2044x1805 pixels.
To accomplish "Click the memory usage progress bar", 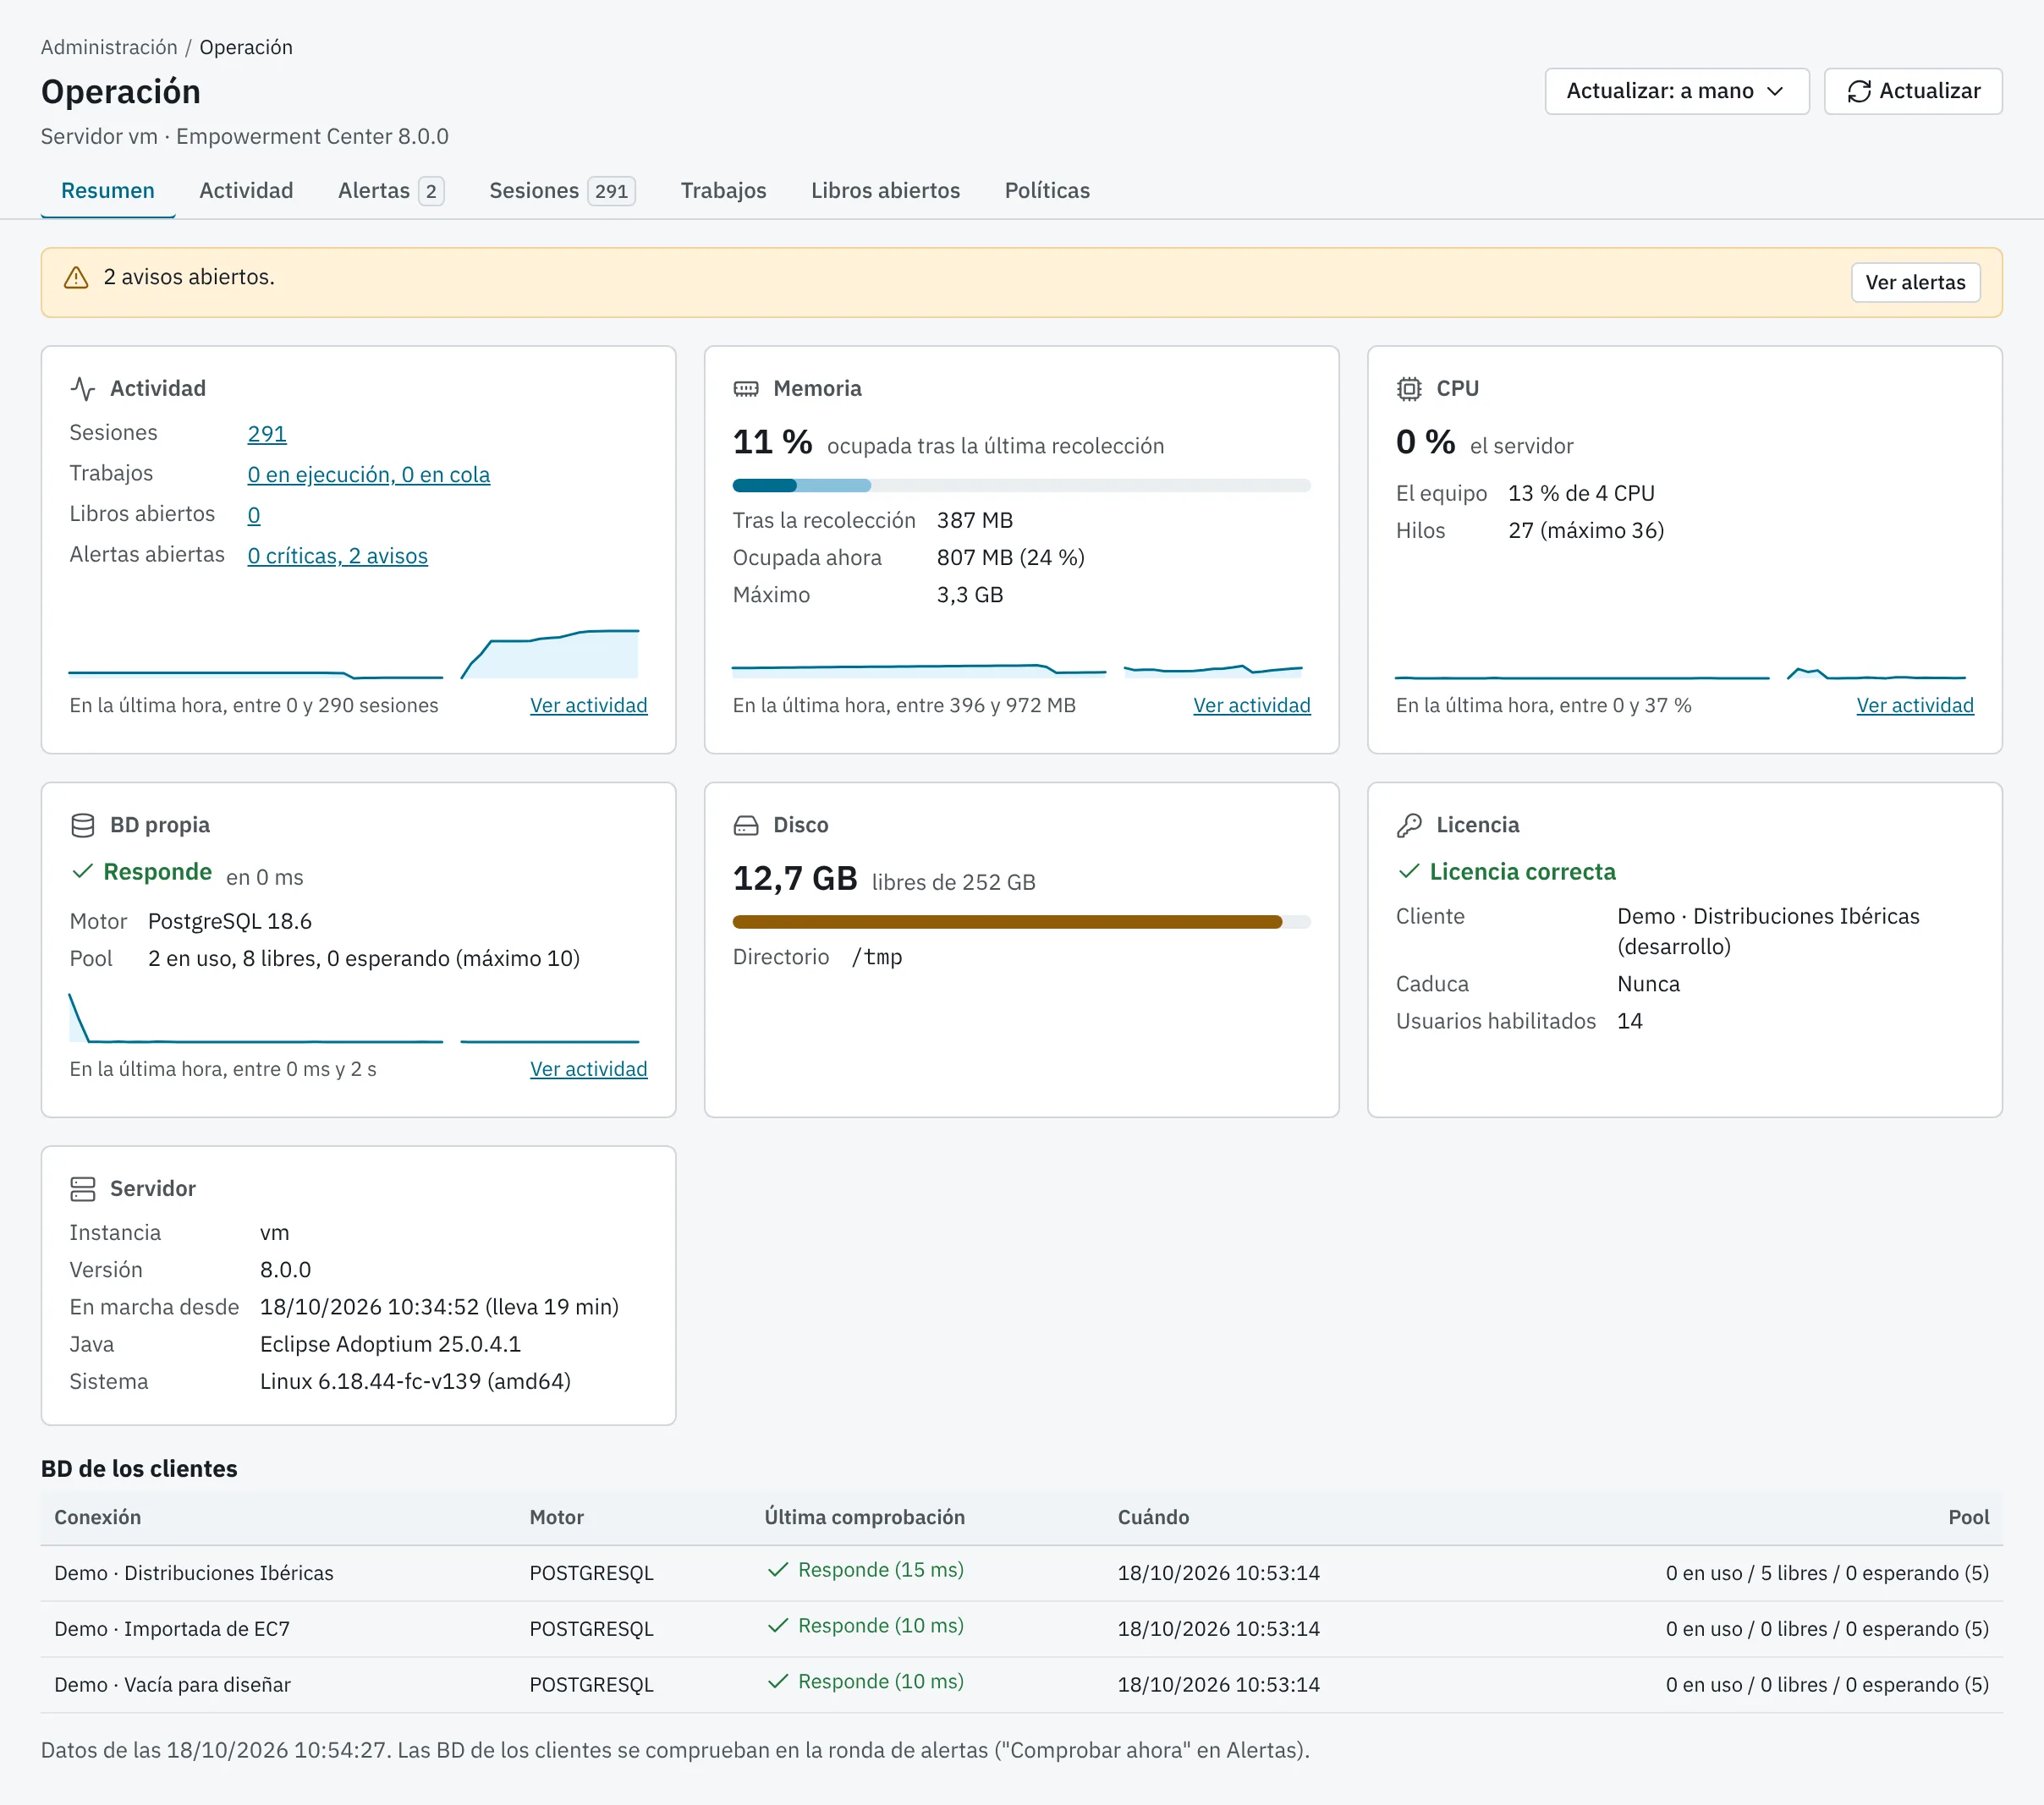I will click(1021, 485).
